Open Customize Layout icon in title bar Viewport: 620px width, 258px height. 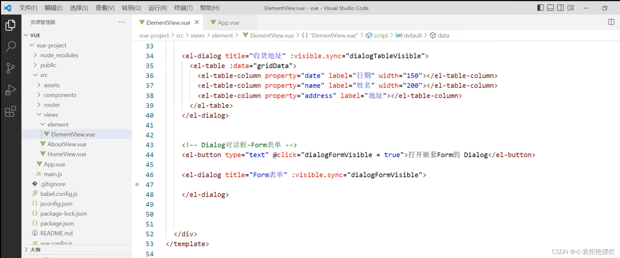coord(571,8)
